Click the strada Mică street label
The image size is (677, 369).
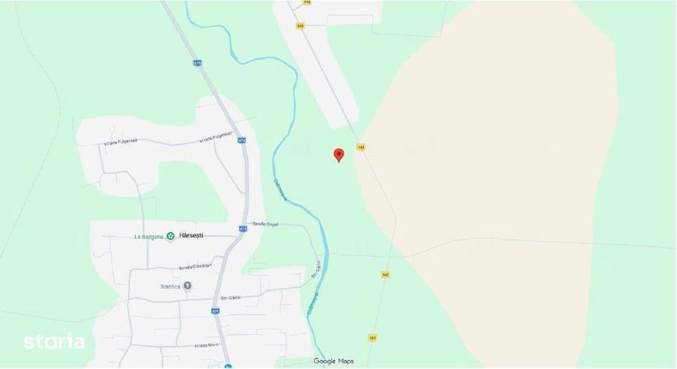(x=206, y=345)
